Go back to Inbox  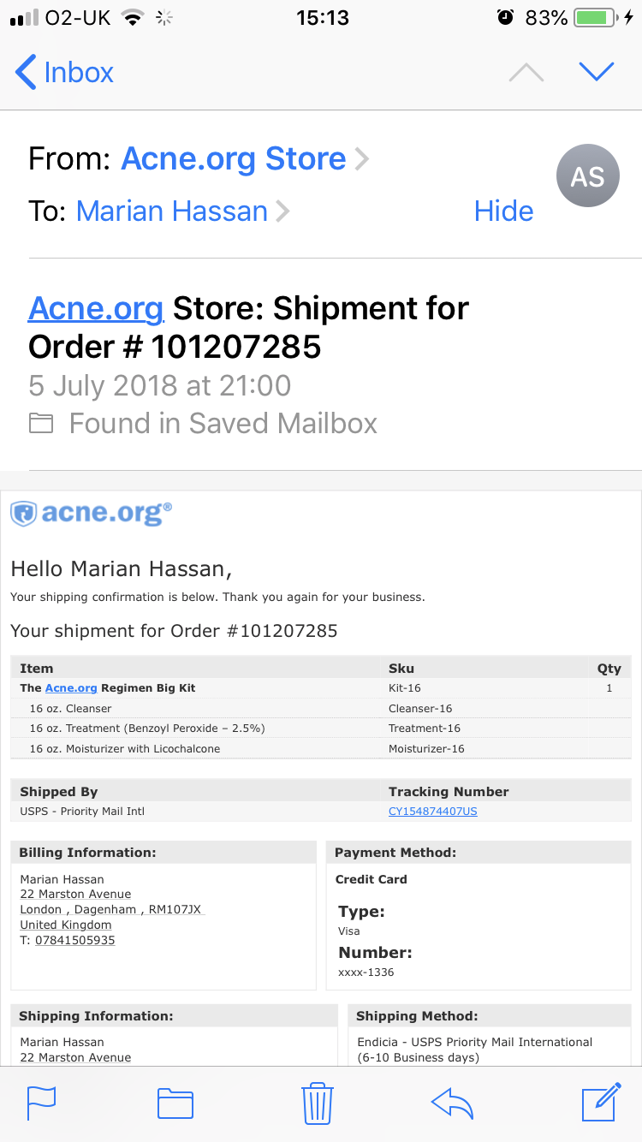pos(64,73)
